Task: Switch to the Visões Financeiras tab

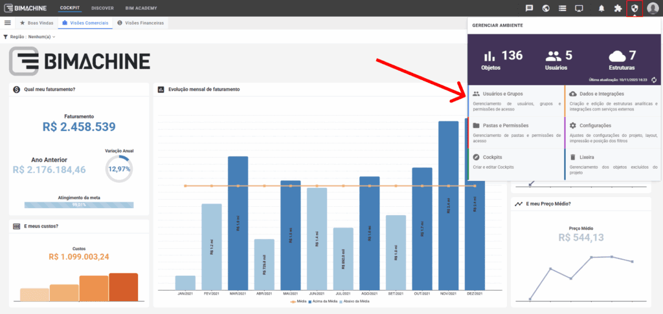Action: pos(140,23)
